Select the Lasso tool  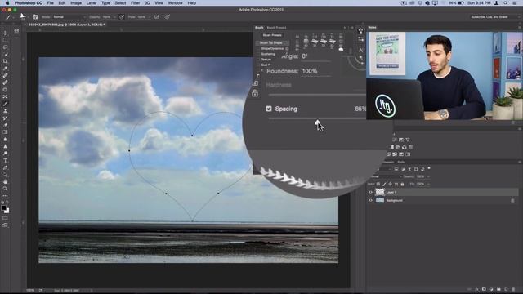coord(5,47)
